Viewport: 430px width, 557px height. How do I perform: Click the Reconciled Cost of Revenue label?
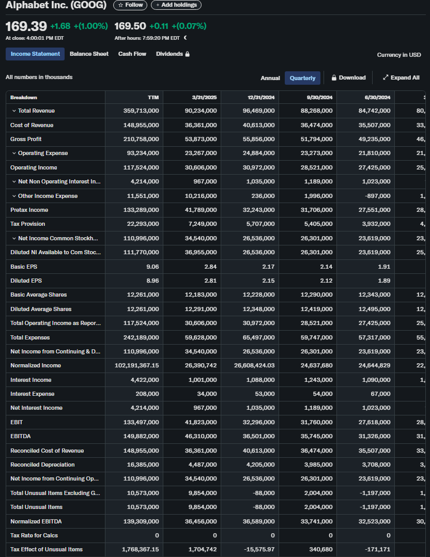pyautogui.click(x=47, y=451)
